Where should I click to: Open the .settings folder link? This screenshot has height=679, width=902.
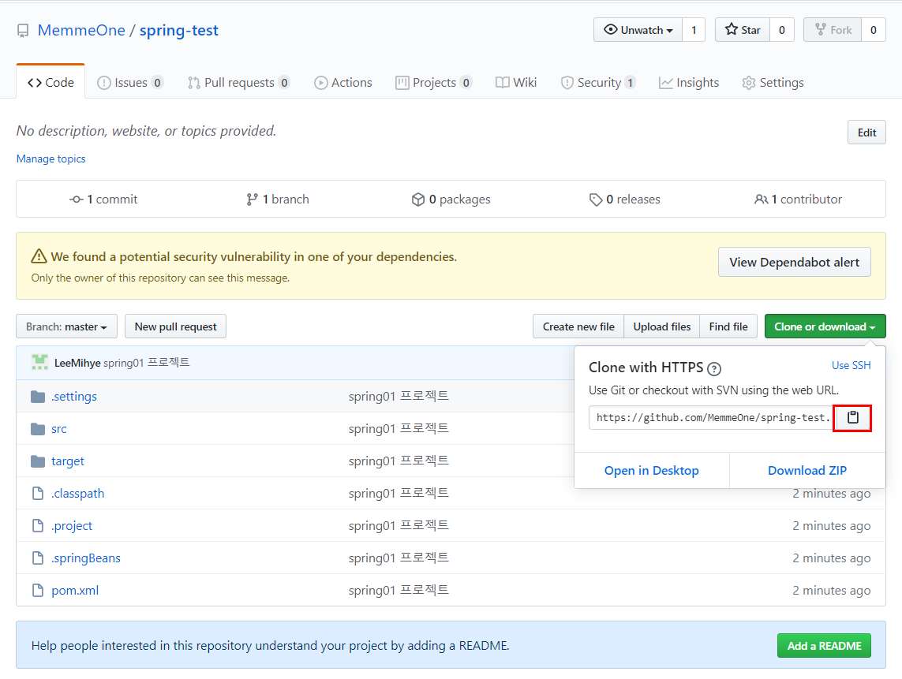pos(74,397)
